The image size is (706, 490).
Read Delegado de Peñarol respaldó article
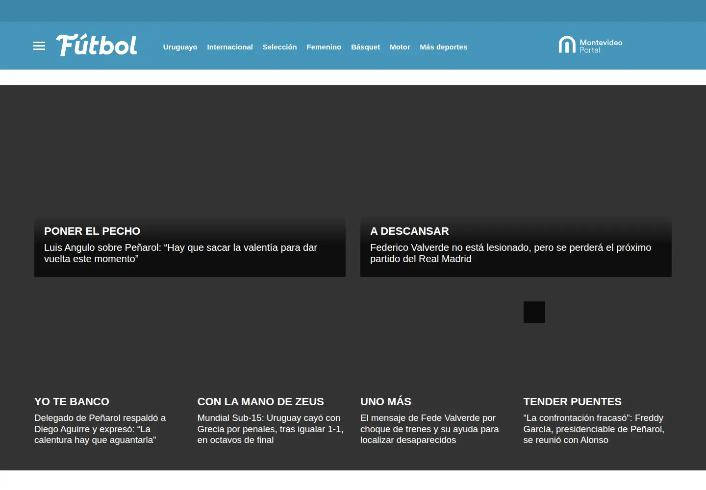100,429
